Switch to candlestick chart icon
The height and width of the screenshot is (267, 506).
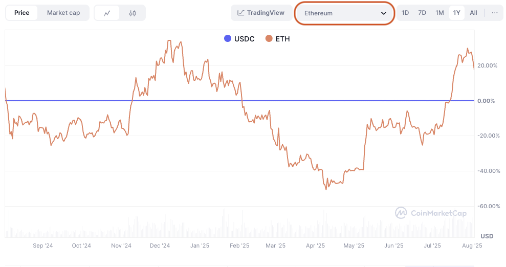[x=133, y=13]
